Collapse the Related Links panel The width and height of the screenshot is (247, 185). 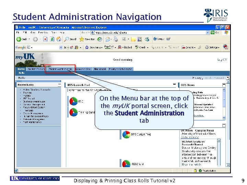pos(59,85)
